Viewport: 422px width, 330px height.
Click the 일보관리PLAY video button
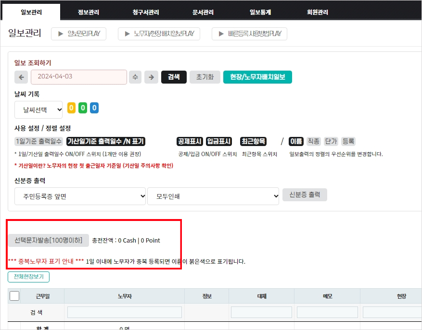(79, 34)
